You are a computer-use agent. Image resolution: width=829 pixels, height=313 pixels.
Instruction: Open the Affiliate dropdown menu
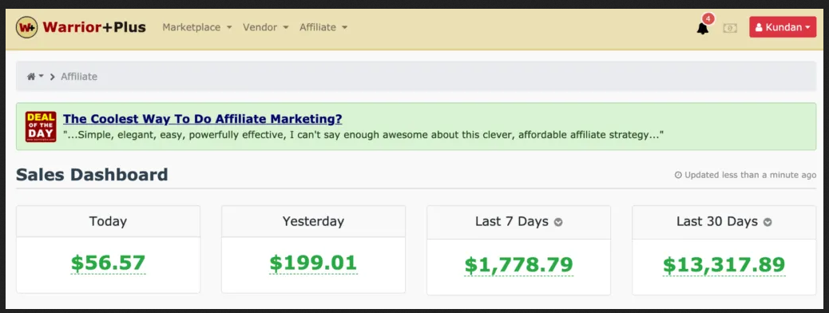323,27
